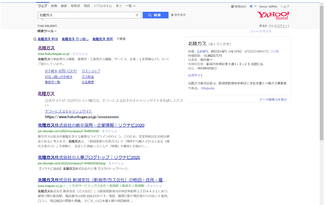
Task: Open the ログイン link
Action: point(282,26)
